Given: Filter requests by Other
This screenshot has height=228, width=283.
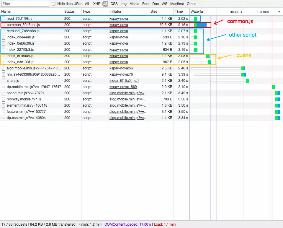Looking at the screenshot, I should pos(191,4).
